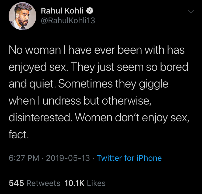Click the tweet's first line beginning "No woman"
This screenshot has width=202, height=194.
tap(97, 51)
